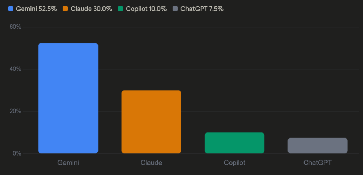Select the green Copilot bar

234,143
